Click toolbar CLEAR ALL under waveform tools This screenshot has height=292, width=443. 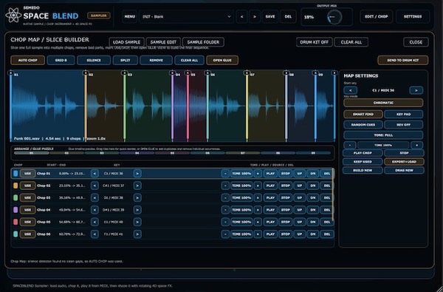coord(189,61)
